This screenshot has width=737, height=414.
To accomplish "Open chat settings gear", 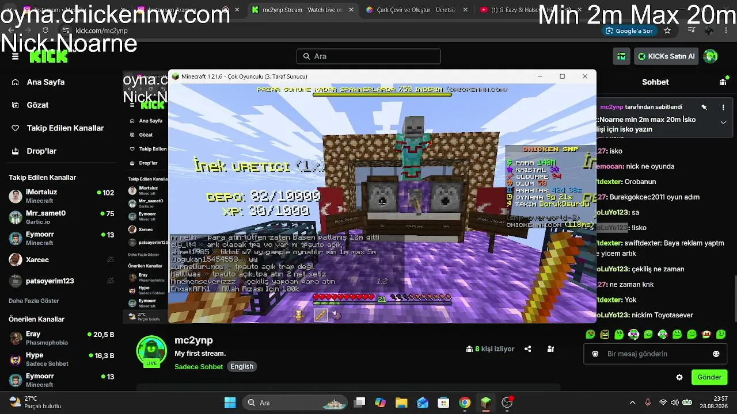I will (x=679, y=377).
